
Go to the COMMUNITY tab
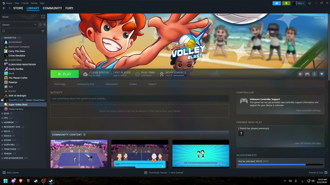point(52,8)
